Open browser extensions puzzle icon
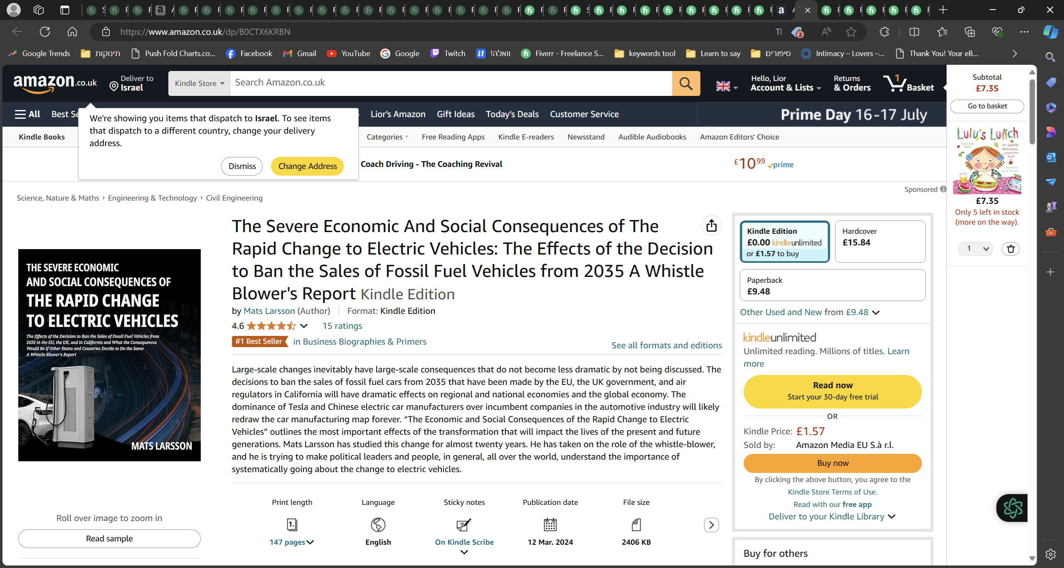1064x568 pixels. pyautogui.click(x=884, y=32)
